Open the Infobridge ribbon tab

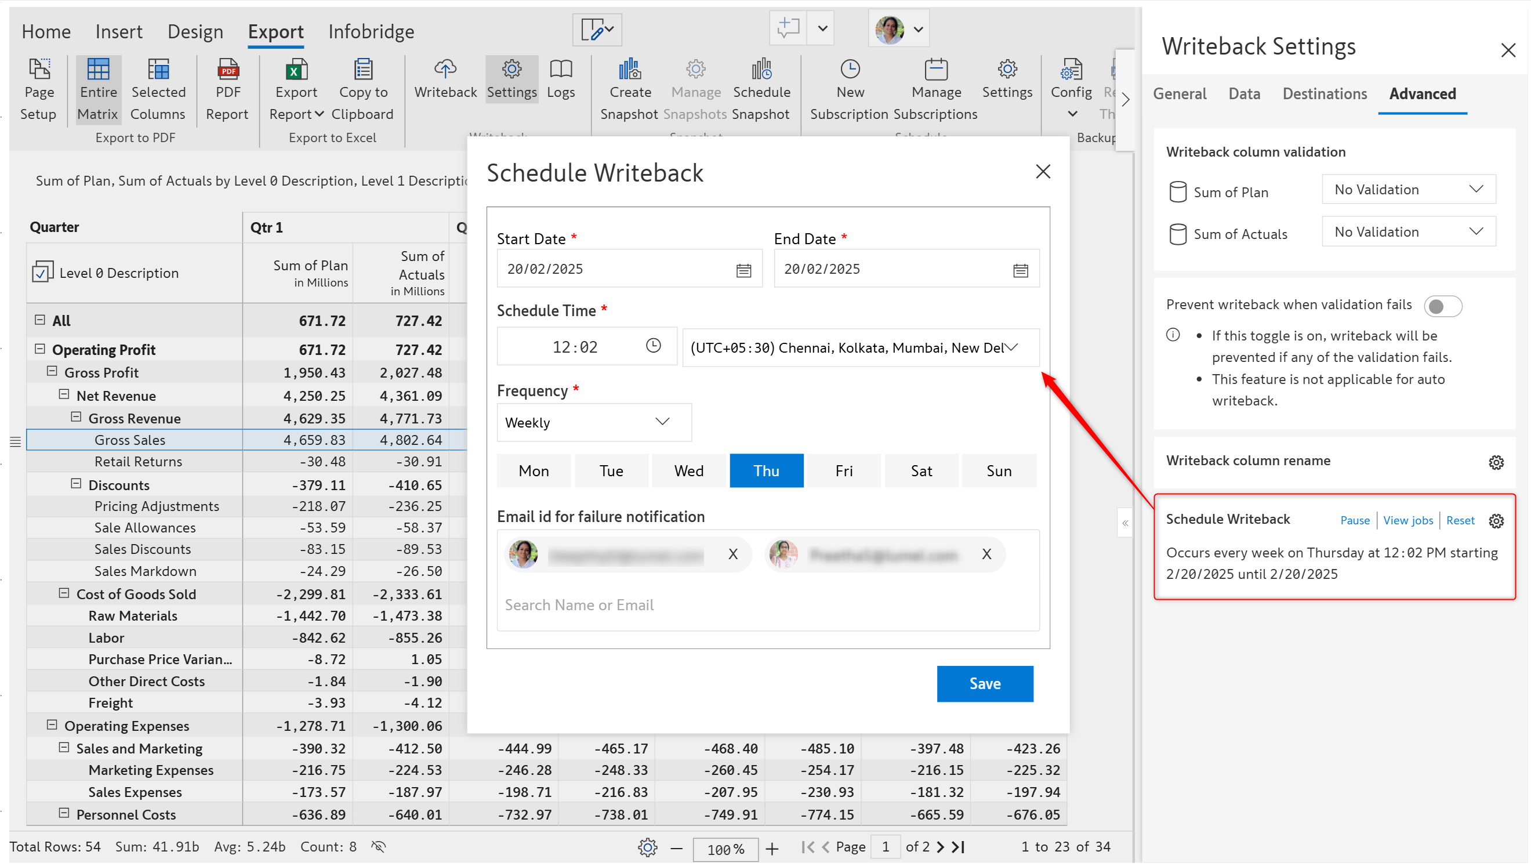pos(371,31)
